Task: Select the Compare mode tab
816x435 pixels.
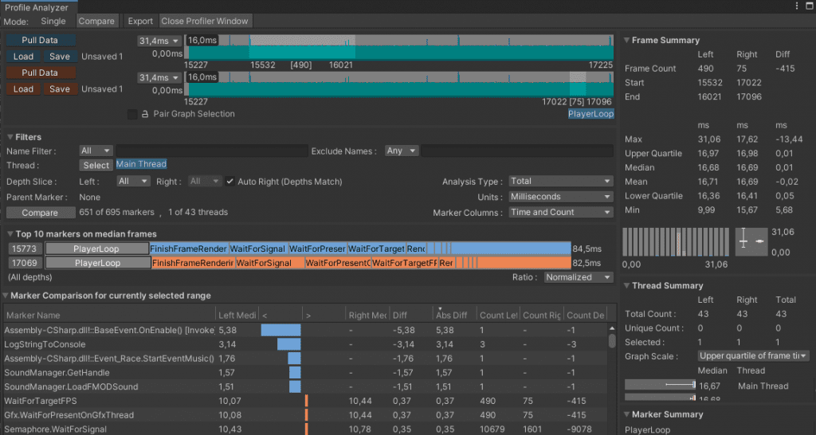Action: [98, 21]
